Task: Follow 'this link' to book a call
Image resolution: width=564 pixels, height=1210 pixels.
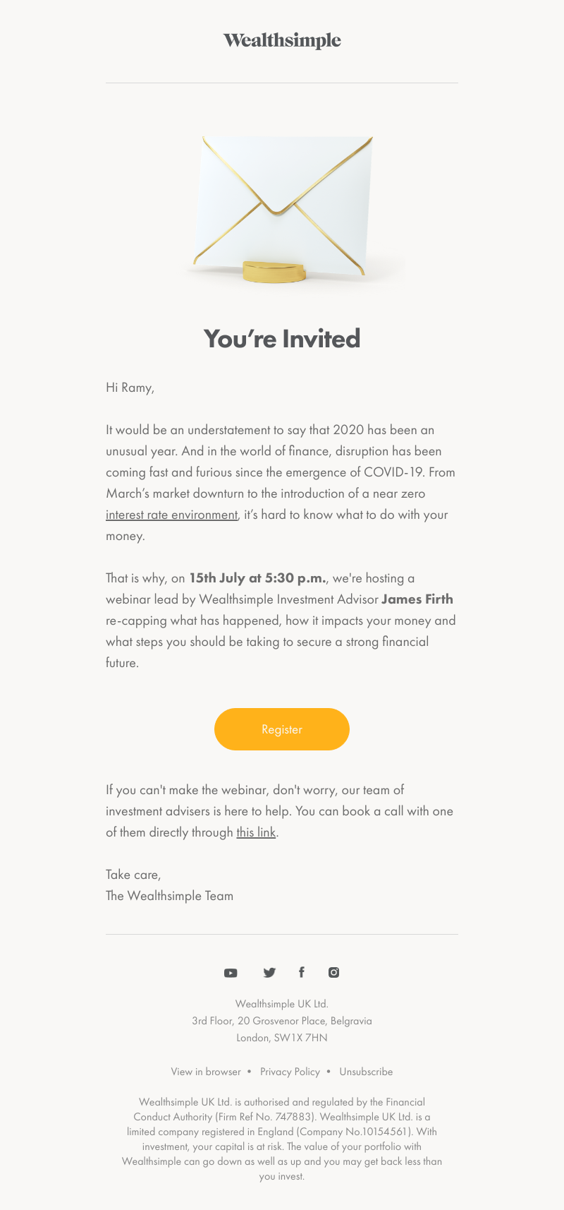Action: (x=256, y=832)
